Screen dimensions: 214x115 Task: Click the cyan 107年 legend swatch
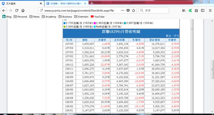(95, 27)
